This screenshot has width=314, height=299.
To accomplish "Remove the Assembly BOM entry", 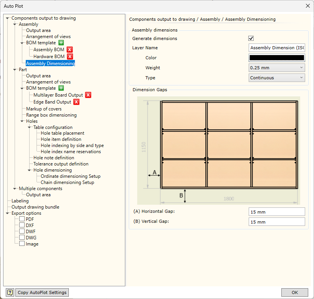I will (70, 50).
